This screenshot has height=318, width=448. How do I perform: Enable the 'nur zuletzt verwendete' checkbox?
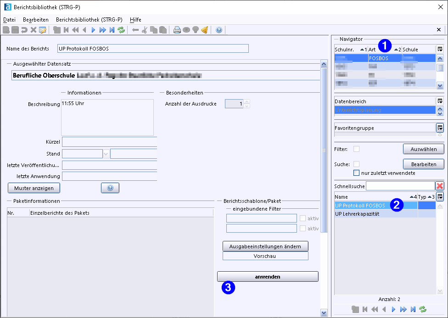356,173
